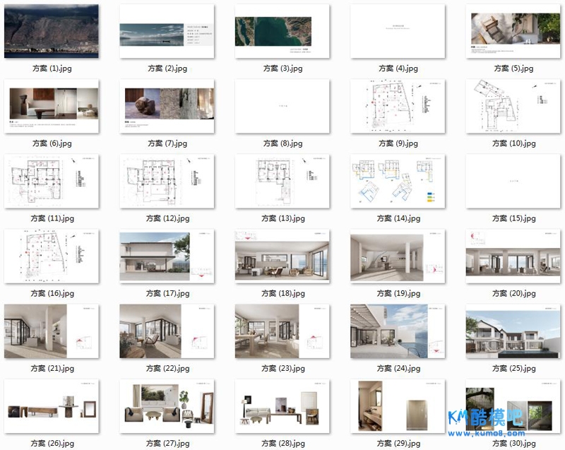Open the mood board thumbnail 方案 (7).jpg
565x450 pixels.
(x=167, y=107)
